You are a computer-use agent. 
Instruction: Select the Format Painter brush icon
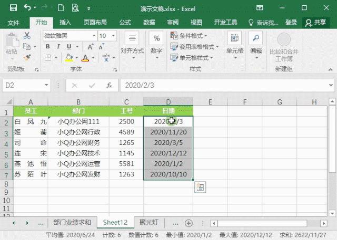pos(27,57)
